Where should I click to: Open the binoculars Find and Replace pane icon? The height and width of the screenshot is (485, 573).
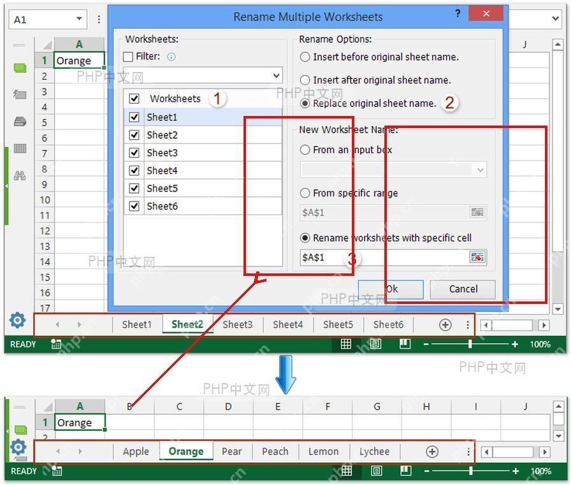20,175
